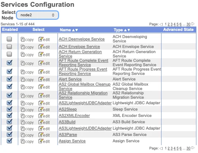Copy the ACH Return Generation Service

tap(27, 54)
